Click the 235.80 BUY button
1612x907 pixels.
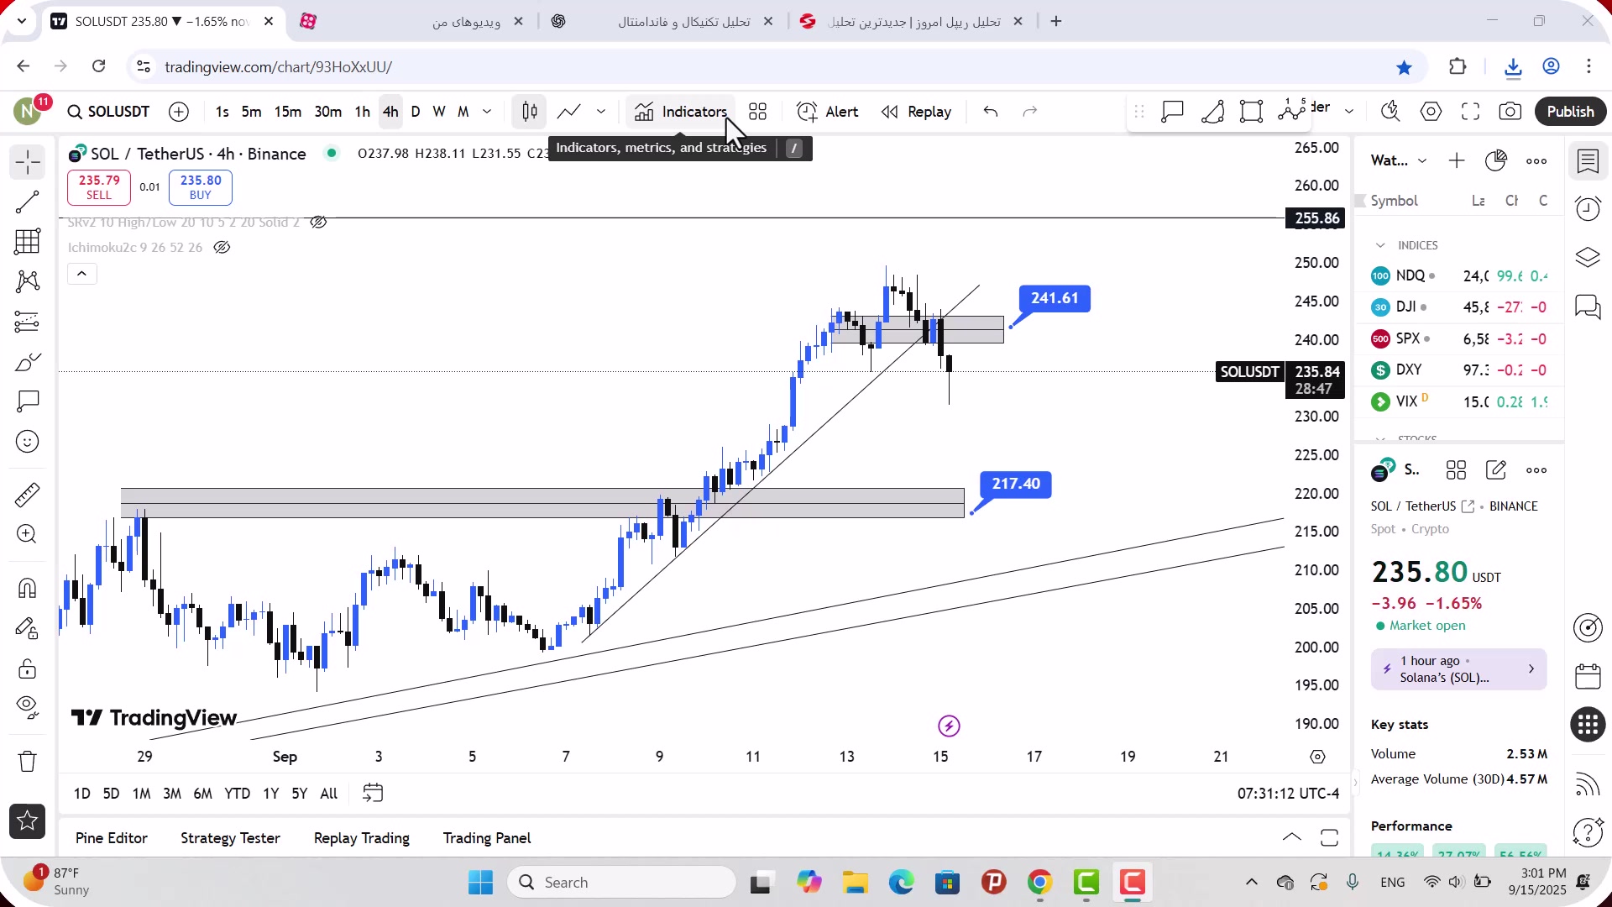click(x=201, y=187)
